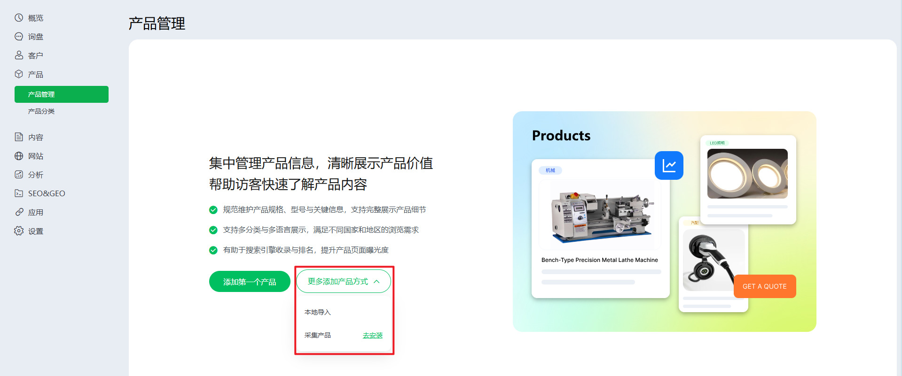Click the 设置 gear icon
This screenshot has height=376, width=902.
pos(19,231)
